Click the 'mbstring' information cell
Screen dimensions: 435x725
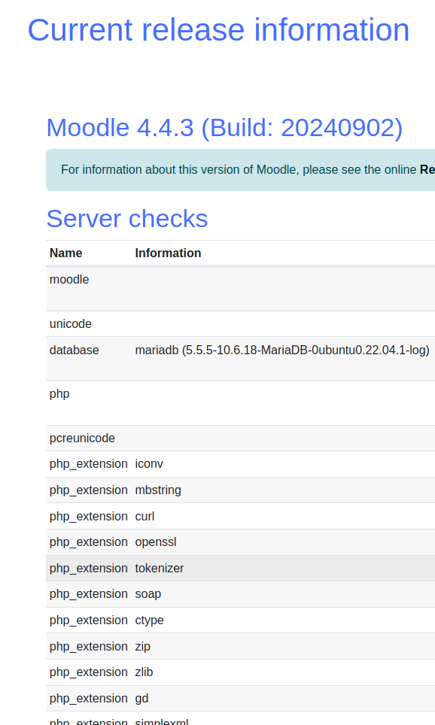158,490
